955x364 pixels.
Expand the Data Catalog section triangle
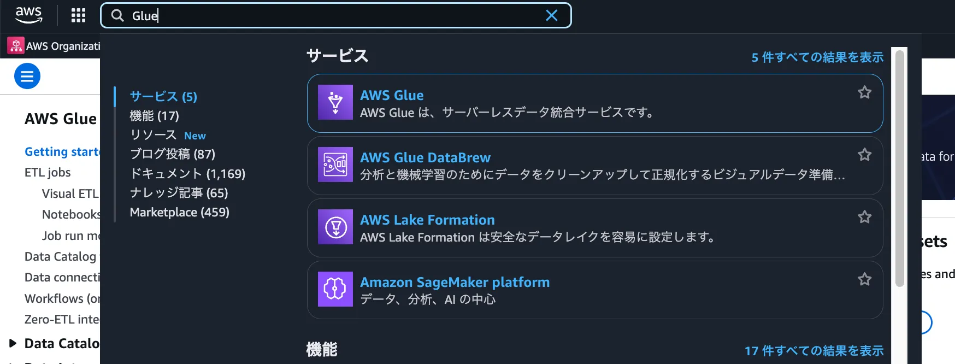click(13, 343)
